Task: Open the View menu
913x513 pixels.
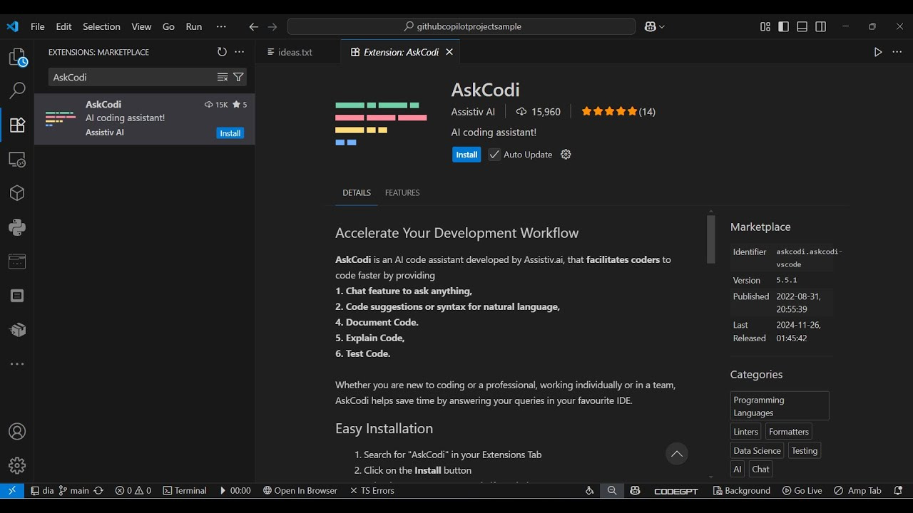Action: [141, 26]
